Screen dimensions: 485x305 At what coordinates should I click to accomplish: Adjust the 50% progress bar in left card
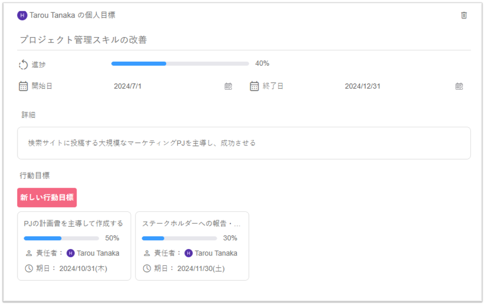coord(61,238)
